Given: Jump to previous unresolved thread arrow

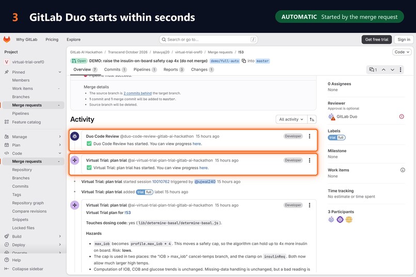Looking at the screenshot, I should click(383, 70).
